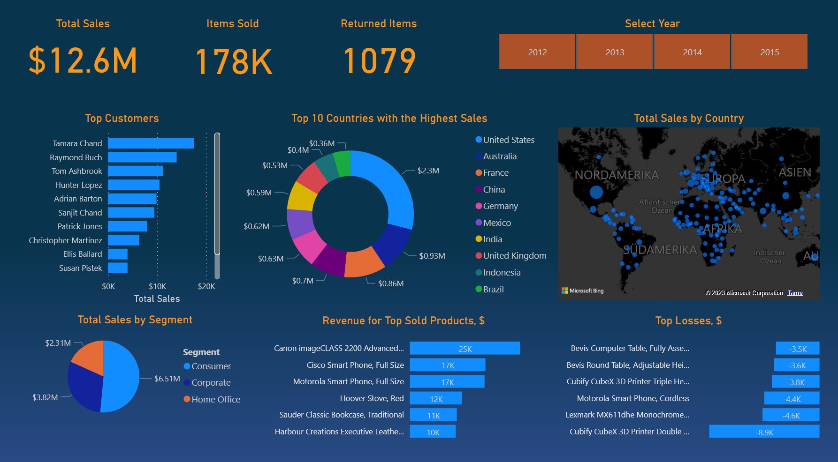Click the Home Office legend marker
The width and height of the screenshot is (838, 462).
coord(187,399)
